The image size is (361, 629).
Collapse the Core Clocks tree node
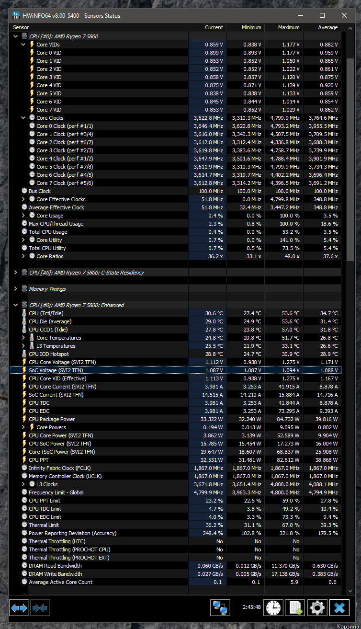(x=23, y=118)
